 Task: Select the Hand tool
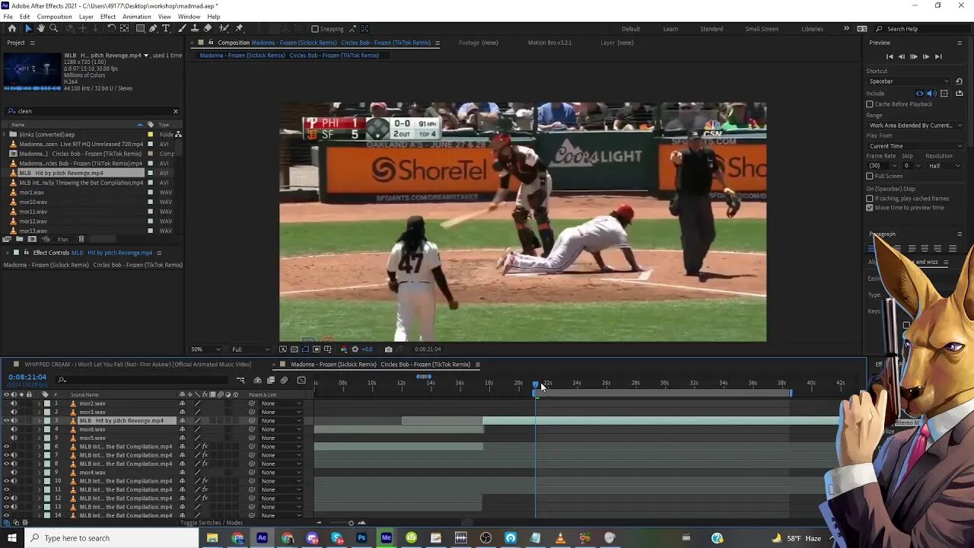41,28
